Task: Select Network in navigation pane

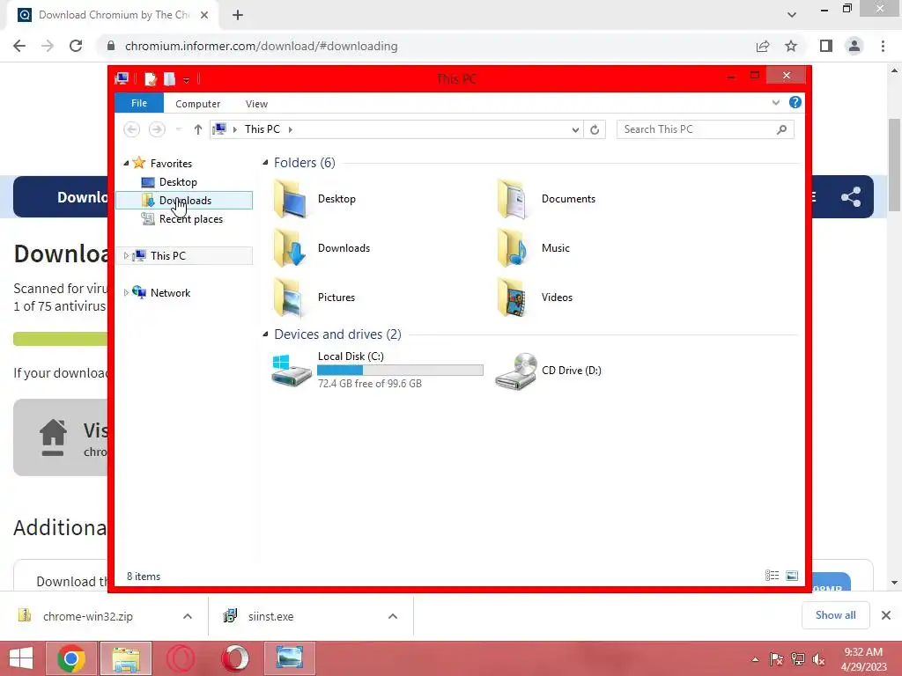Action: [170, 292]
